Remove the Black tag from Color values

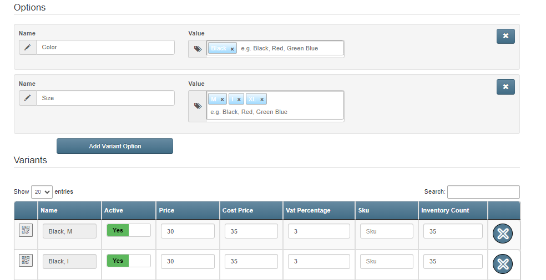(232, 49)
